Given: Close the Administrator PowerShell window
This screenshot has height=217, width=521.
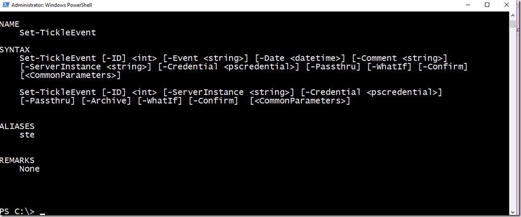Looking at the screenshot, I should pyautogui.click(x=506, y=5).
